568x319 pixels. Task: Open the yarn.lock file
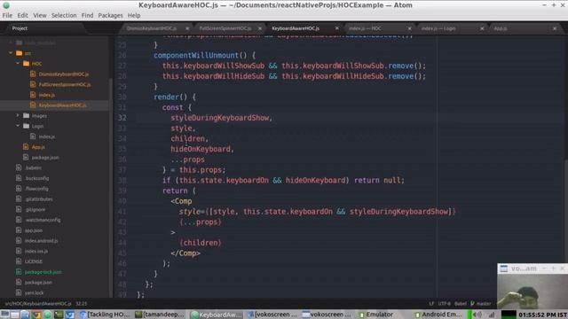(x=34, y=292)
